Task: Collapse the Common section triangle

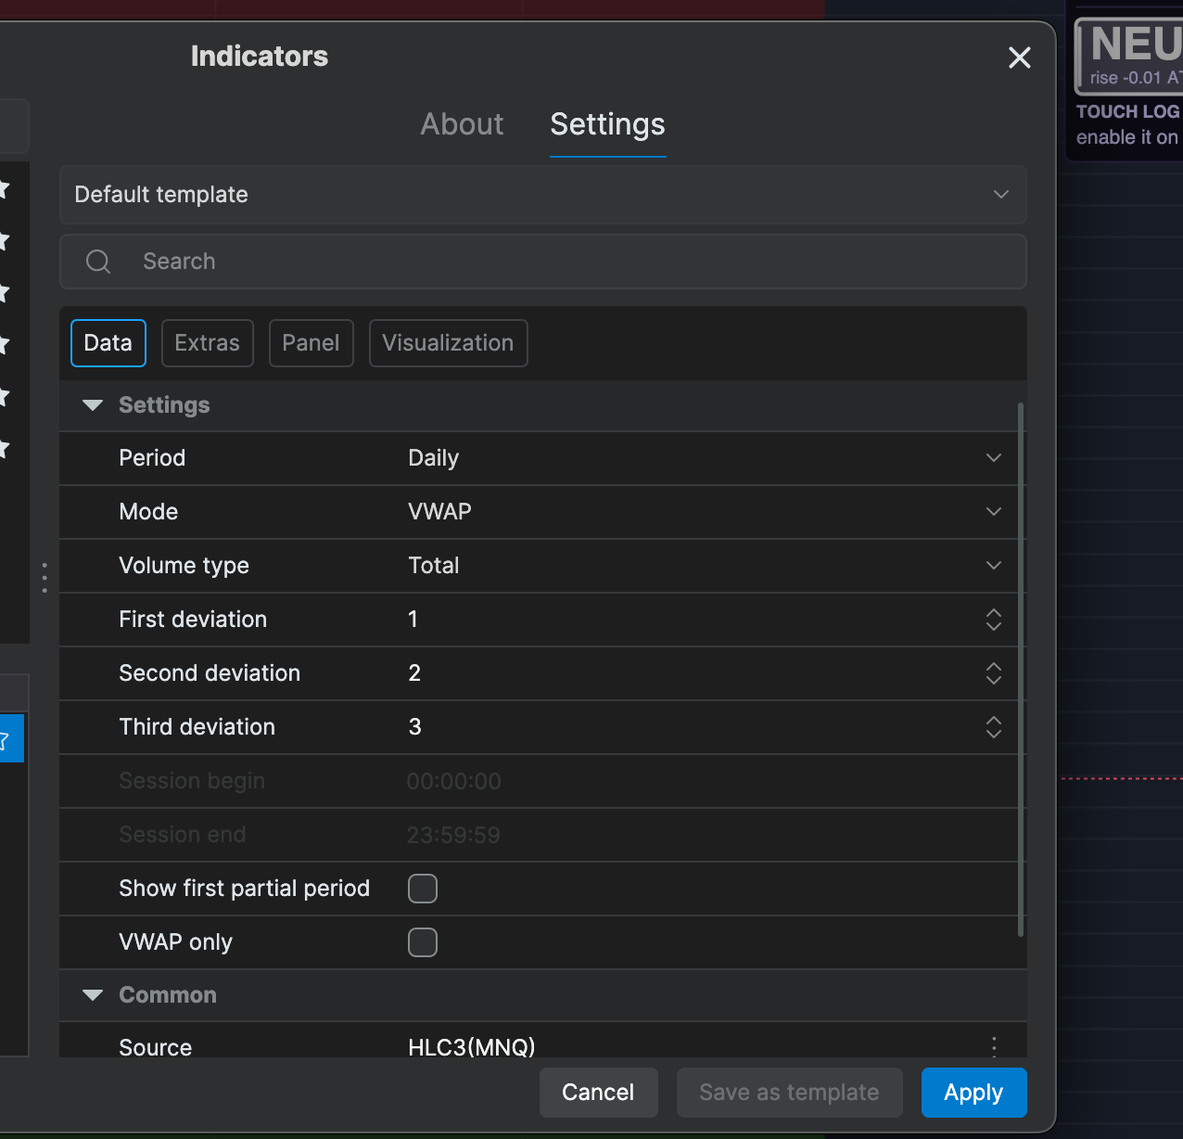Action: tap(93, 995)
